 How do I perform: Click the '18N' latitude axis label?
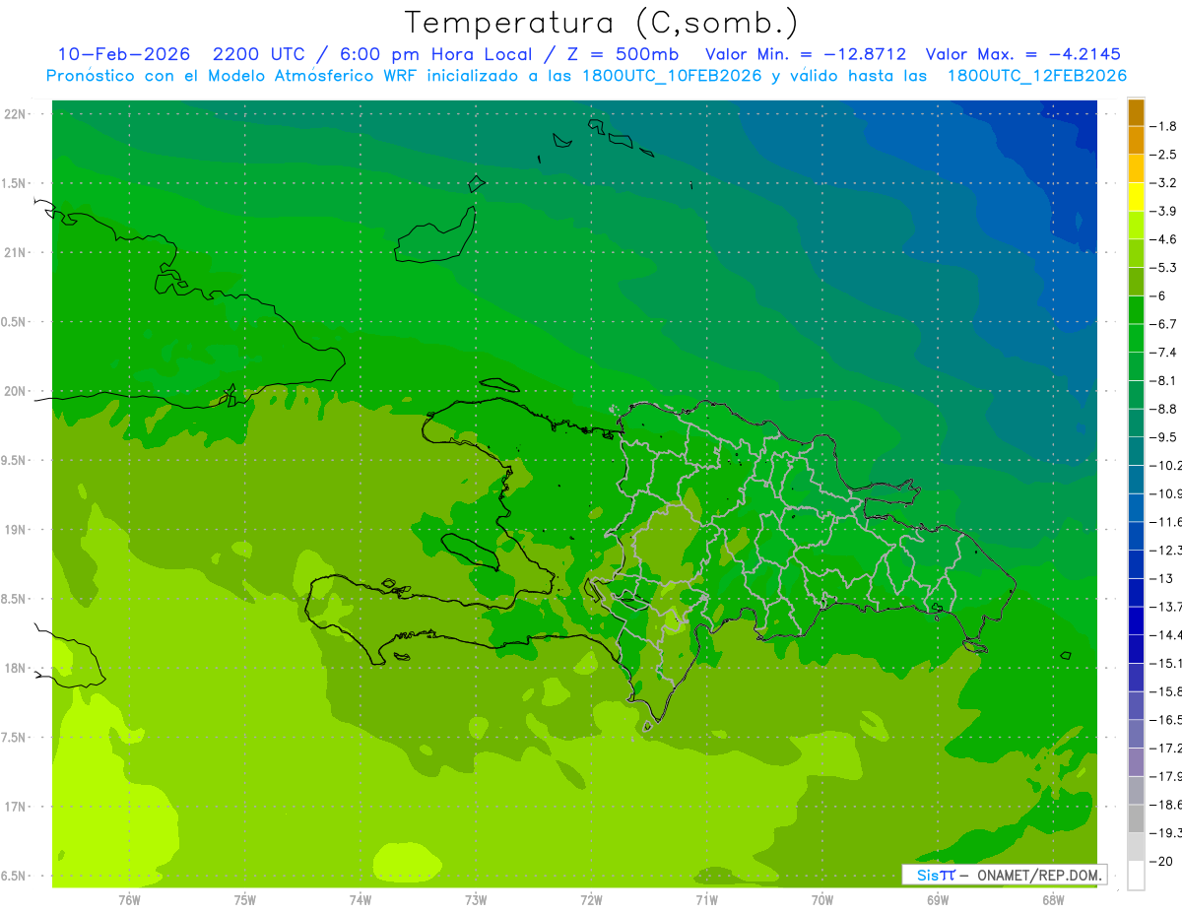click(16, 668)
